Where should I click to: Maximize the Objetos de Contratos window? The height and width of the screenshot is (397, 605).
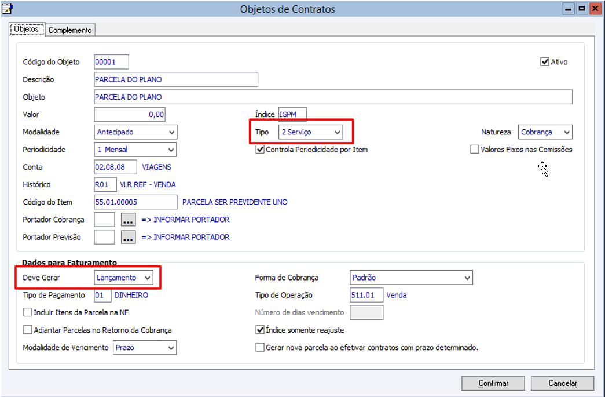(581, 9)
